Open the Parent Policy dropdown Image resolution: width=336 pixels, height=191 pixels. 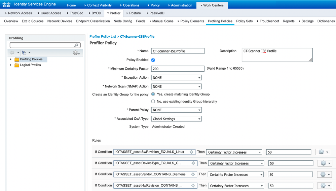pos(176,110)
